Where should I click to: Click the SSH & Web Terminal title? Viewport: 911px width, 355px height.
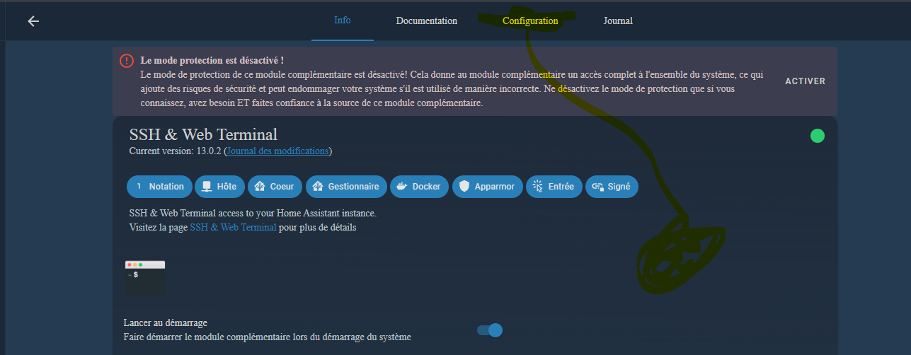[203, 134]
